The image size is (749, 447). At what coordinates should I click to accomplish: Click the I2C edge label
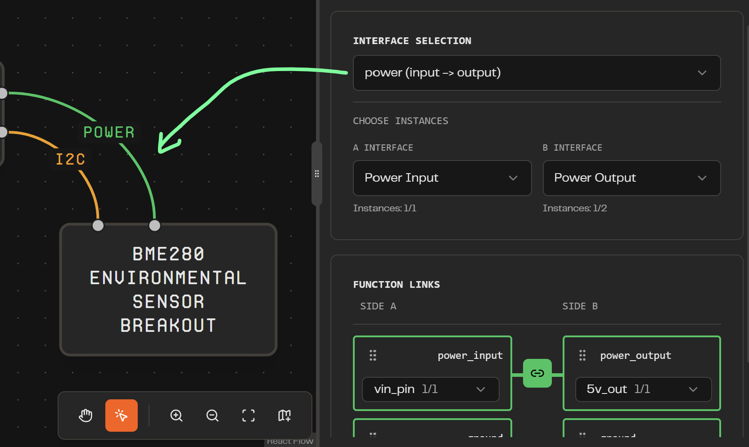70,159
